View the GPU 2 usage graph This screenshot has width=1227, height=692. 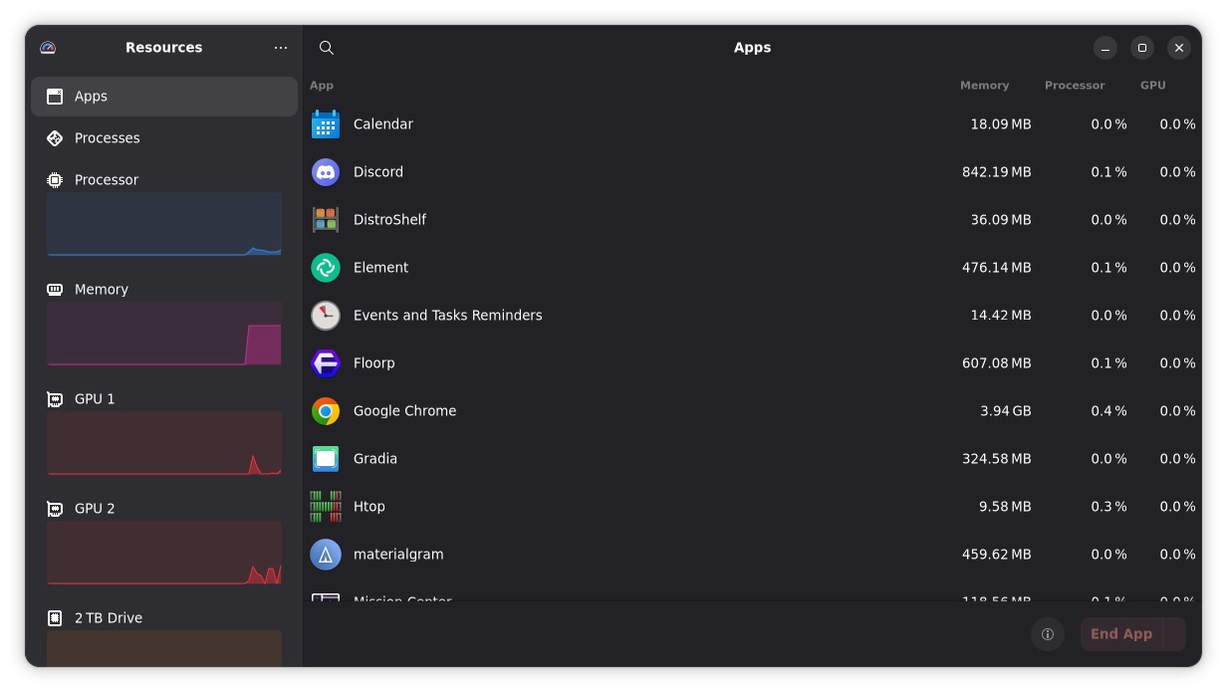pos(164,553)
